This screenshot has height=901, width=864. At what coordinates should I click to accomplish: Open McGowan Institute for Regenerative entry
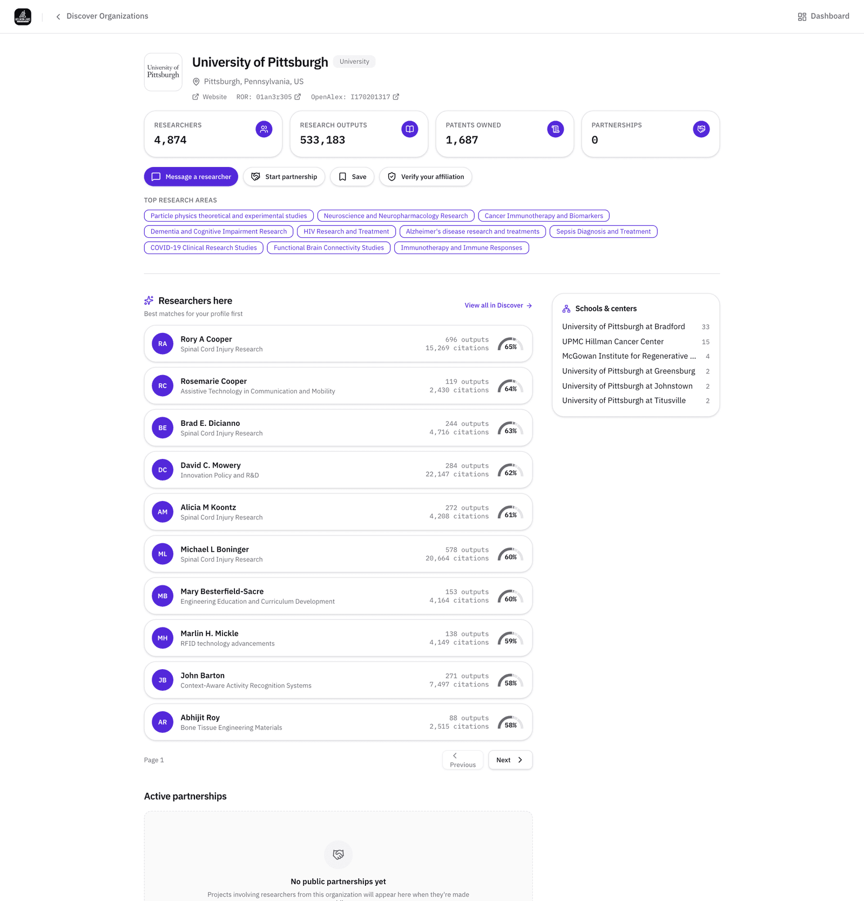636,356
